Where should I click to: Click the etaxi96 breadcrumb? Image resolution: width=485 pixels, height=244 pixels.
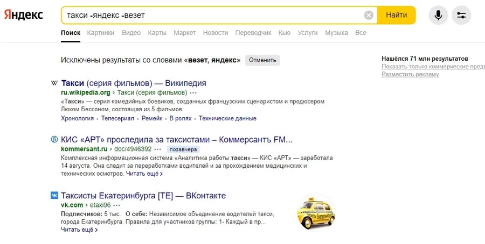coord(100,205)
